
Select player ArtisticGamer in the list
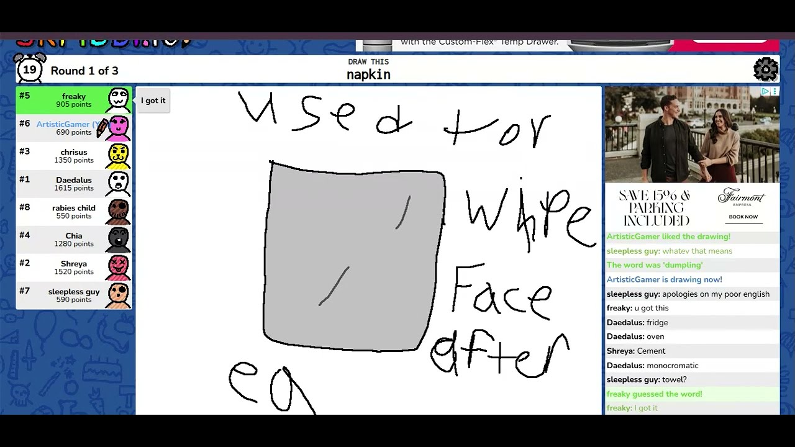pos(74,127)
